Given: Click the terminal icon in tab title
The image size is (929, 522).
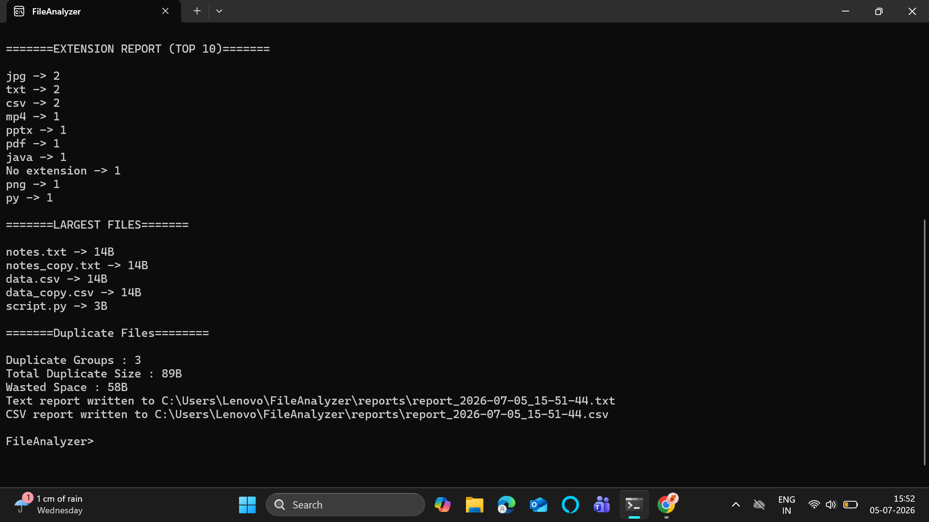Looking at the screenshot, I should point(19,11).
